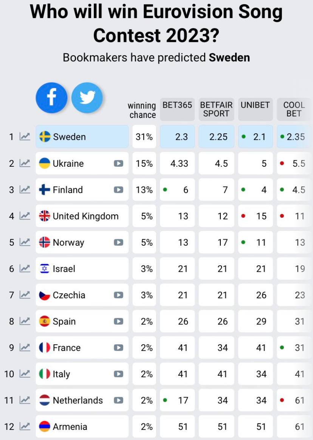
Task: Play Netherlands' song video
Action: point(118,400)
